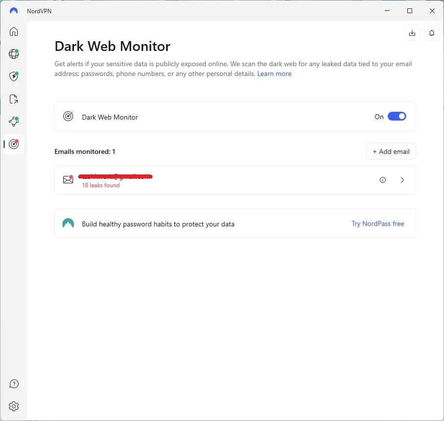Open the Home page from sidebar
This screenshot has width=444, height=421.
pyautogui.click(x=14, y=32)
